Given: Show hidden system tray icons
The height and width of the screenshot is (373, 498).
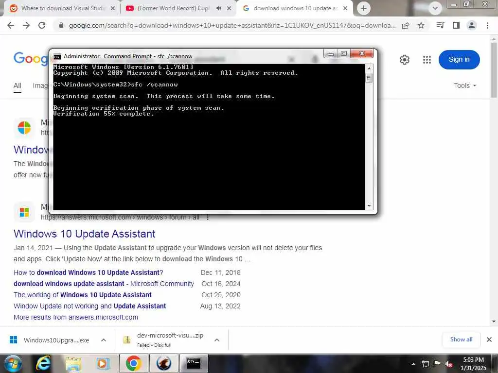Looking at the screenshot, I should (413, 364).
